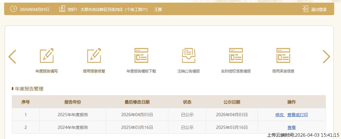The height and width of the screenshot is (139, 341).
Task: Click the 操作 column header
Action: tap(292, 102)
